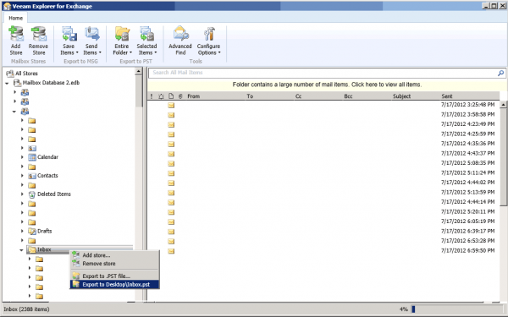Image resolution: width=508 pixels, height=317 pixels.
Task: Open the Advanced Find tool
Action: (180, 41)
